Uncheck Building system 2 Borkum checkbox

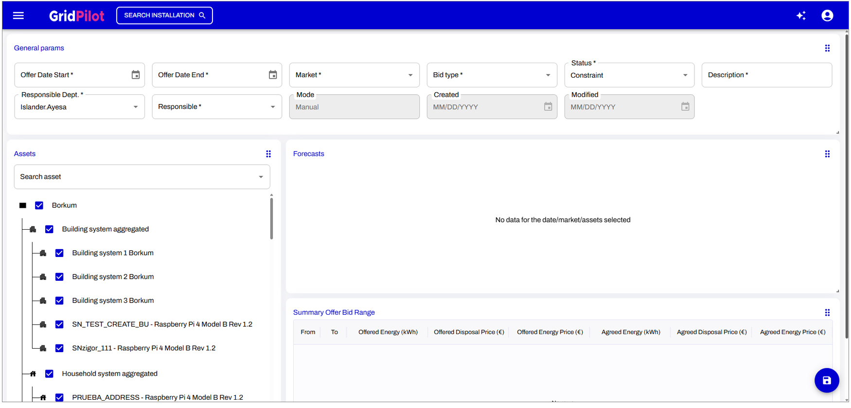pyautogui.click(x=59, y=277)
